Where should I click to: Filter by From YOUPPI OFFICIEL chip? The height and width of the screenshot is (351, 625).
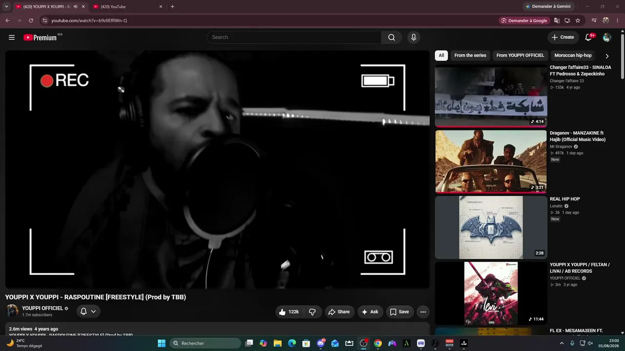(x=520, y=56)
